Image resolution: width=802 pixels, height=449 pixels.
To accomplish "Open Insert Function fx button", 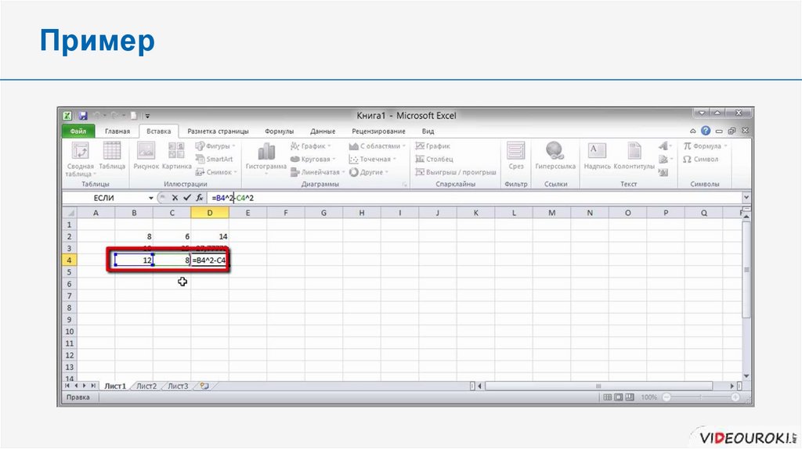I will [200, 198].
